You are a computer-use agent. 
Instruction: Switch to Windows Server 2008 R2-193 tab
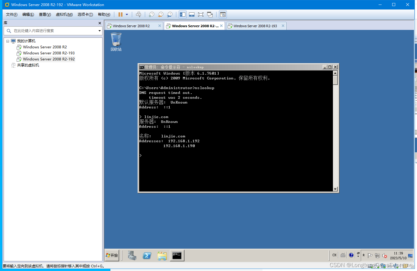click(255, 26)
